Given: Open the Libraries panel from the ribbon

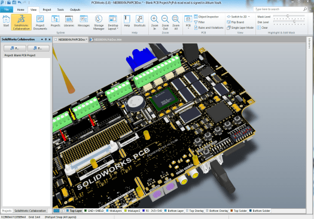Looking at the screenshot, I should [69, 21].
